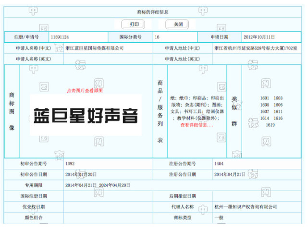
Task: Click the 初审公告期号 label
Action: [x=34, y=164]
